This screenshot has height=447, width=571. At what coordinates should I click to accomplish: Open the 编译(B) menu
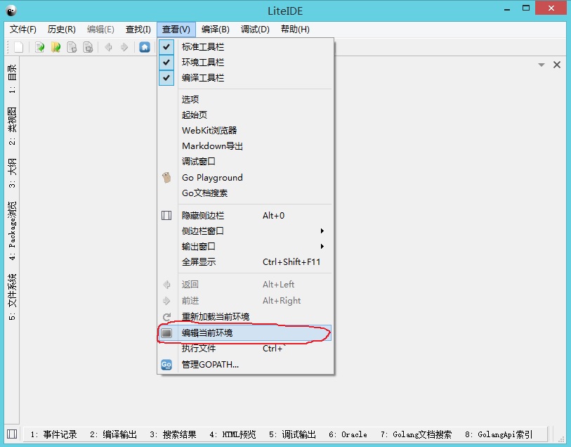(x=215, y=29)
